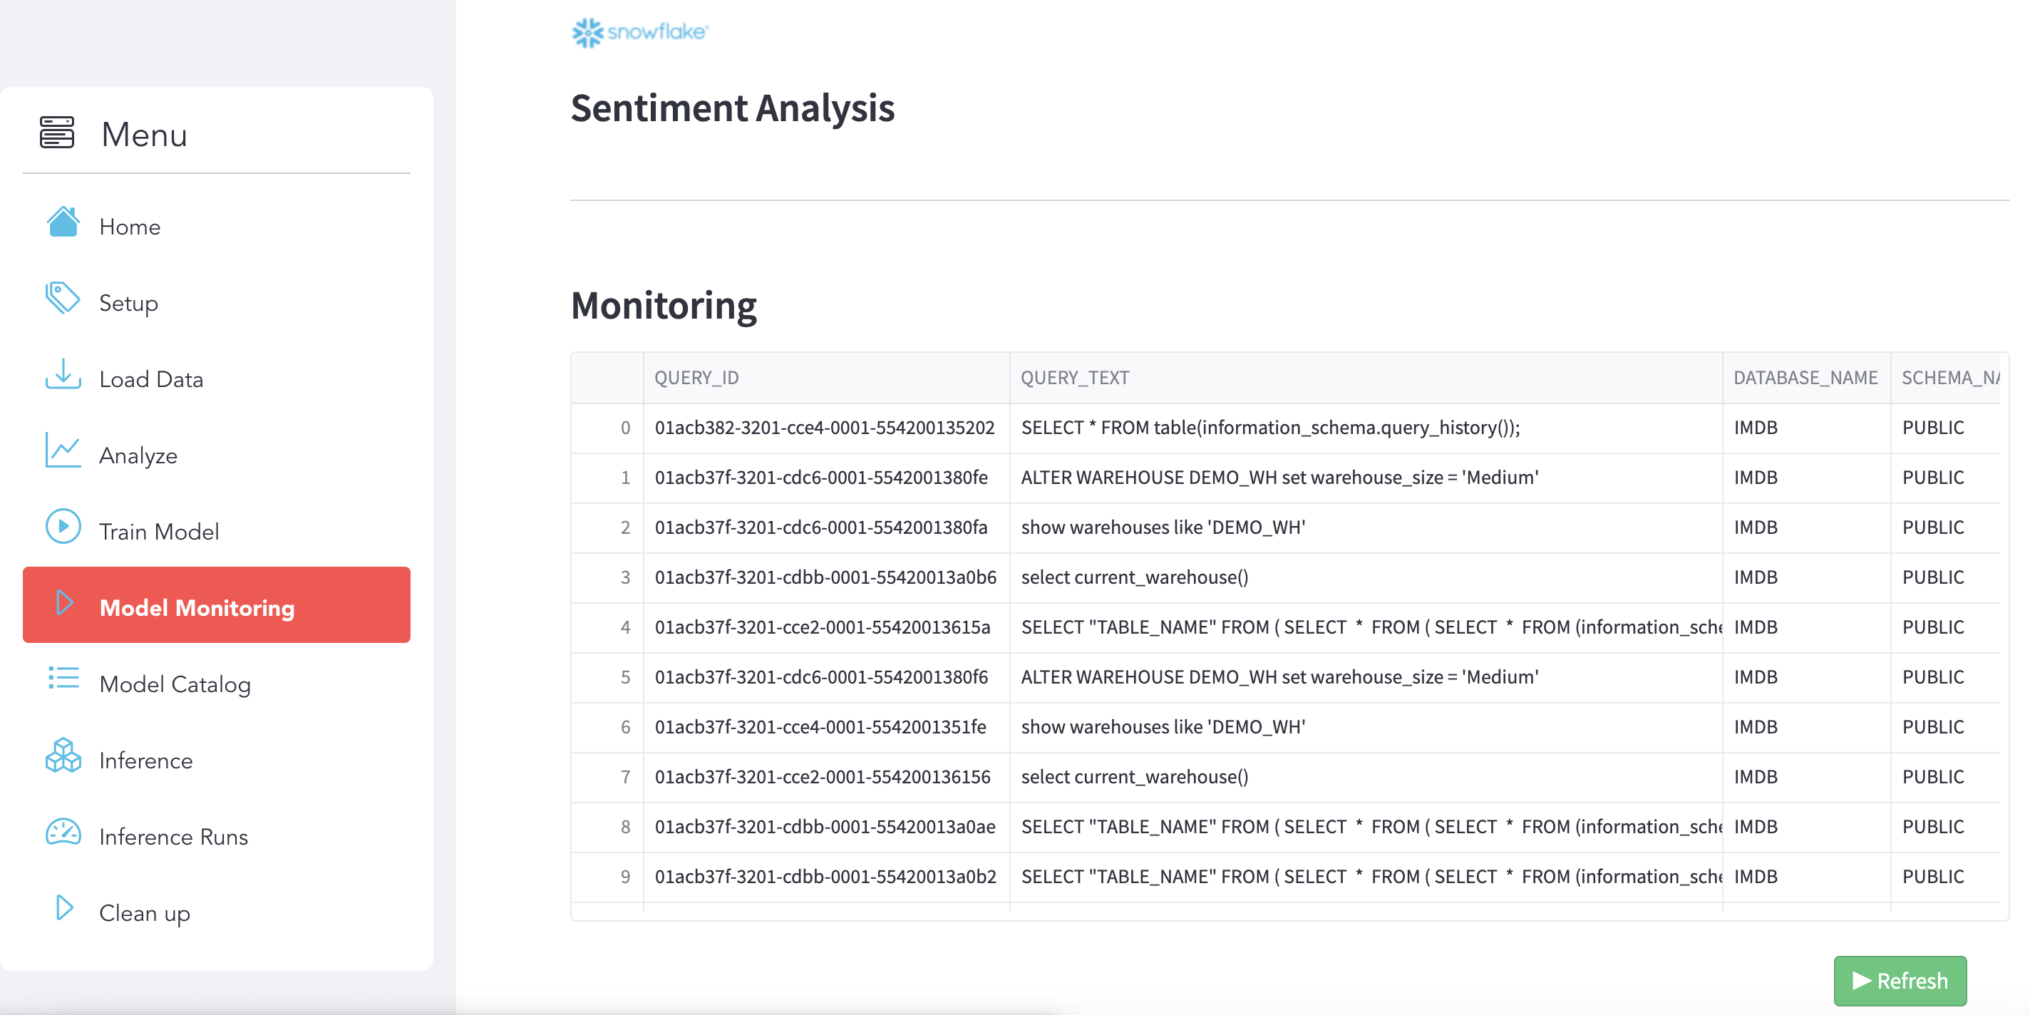Click the Inference cubes icon

[x=63, y=756]
